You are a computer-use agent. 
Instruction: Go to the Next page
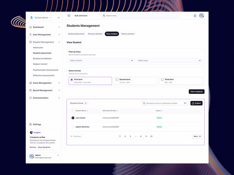(x=197, y=136)
